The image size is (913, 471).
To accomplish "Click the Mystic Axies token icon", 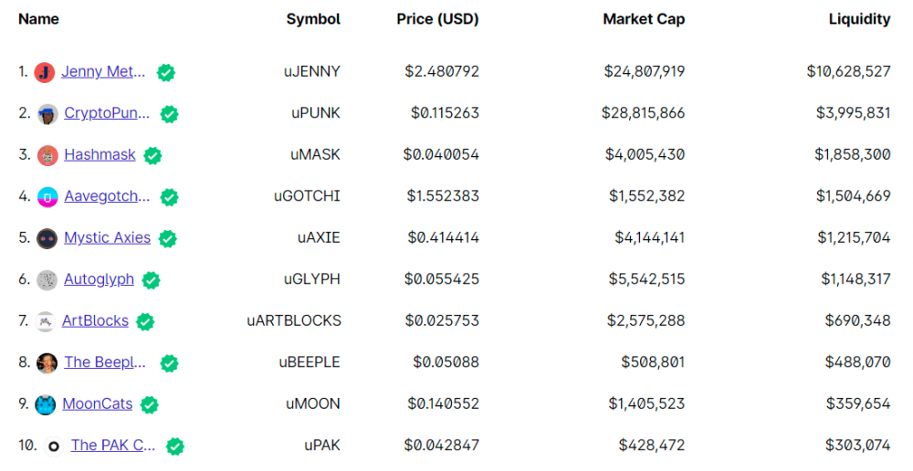I will pyautogui.click(x=47, y=238).
